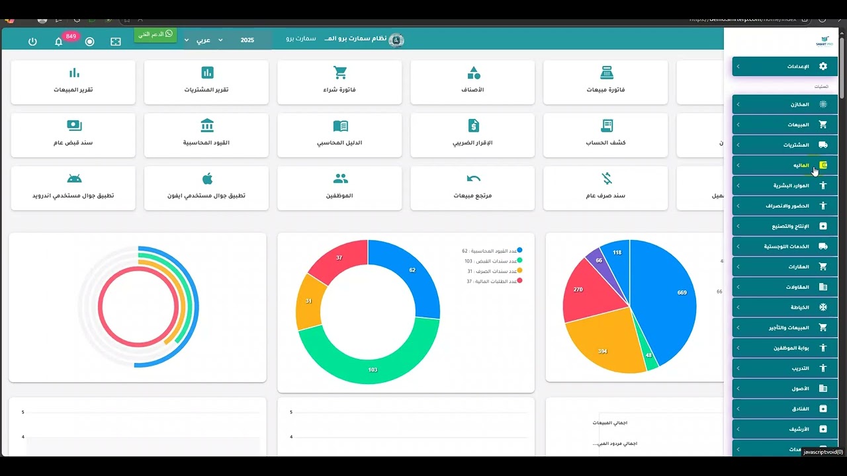Select the الفنادق menu item
The width and height of the screenshot is (847, 476).
coord(785,409)
